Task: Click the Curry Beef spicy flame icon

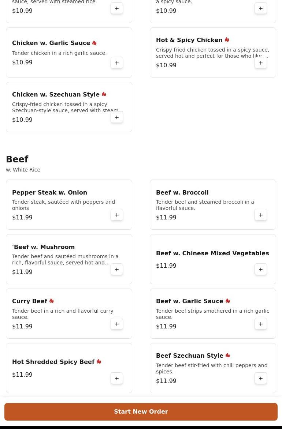Action: click(x=52, y=301)
